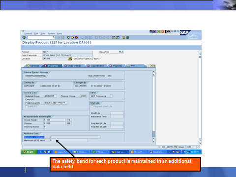Click the SAP logo in header

[x=185, y=32]
